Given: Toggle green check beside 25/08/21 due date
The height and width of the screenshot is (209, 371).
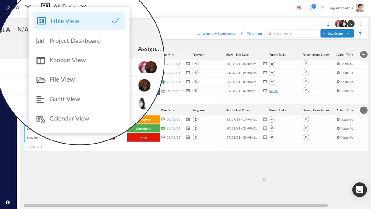Looking at the screenshot, I should coord(163,82).
